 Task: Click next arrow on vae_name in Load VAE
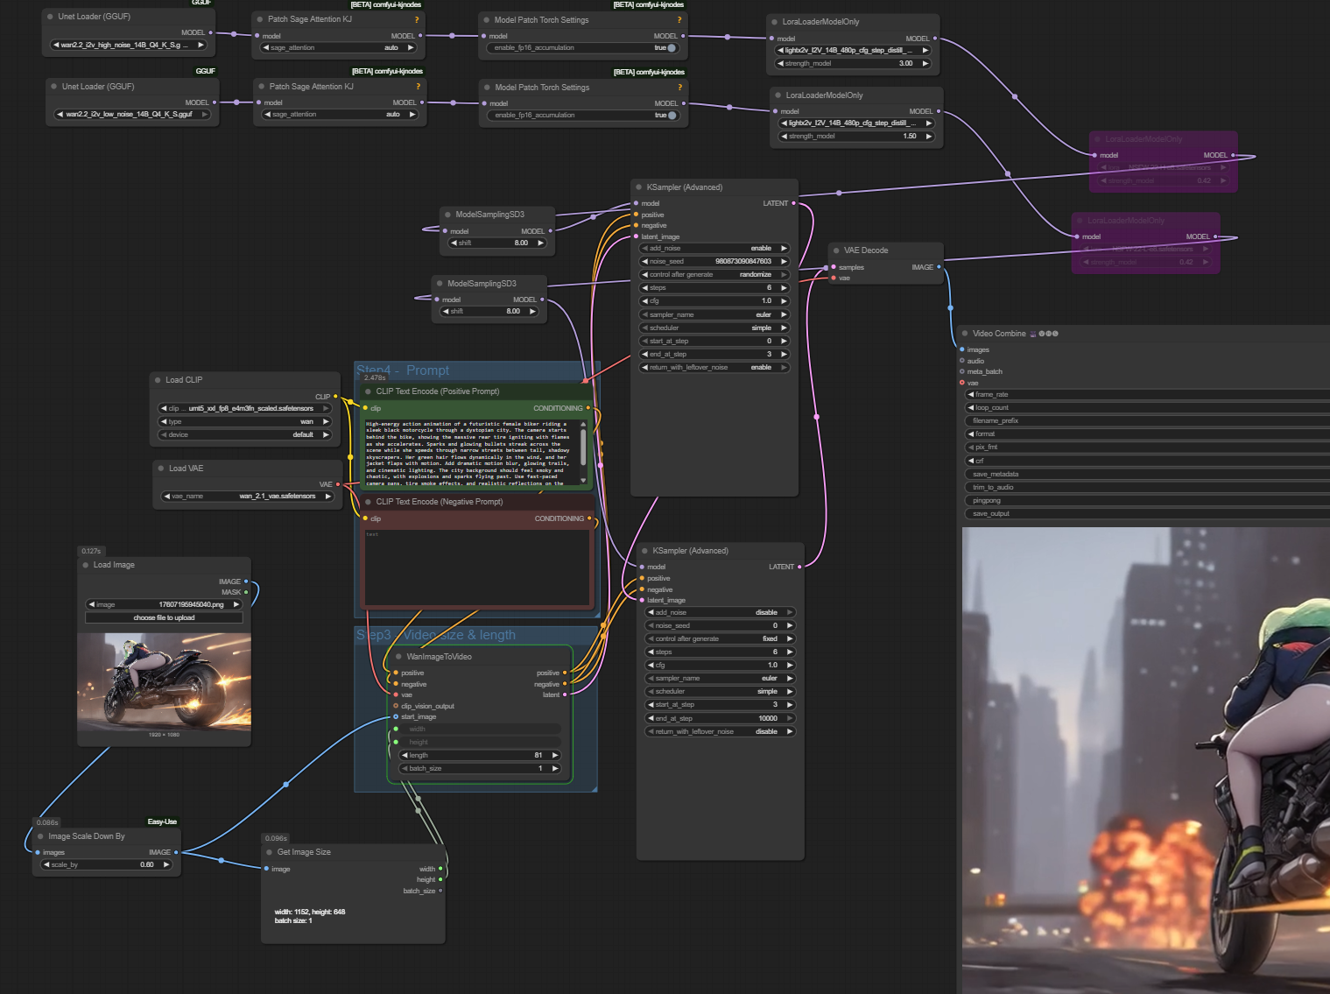[328, 497]
